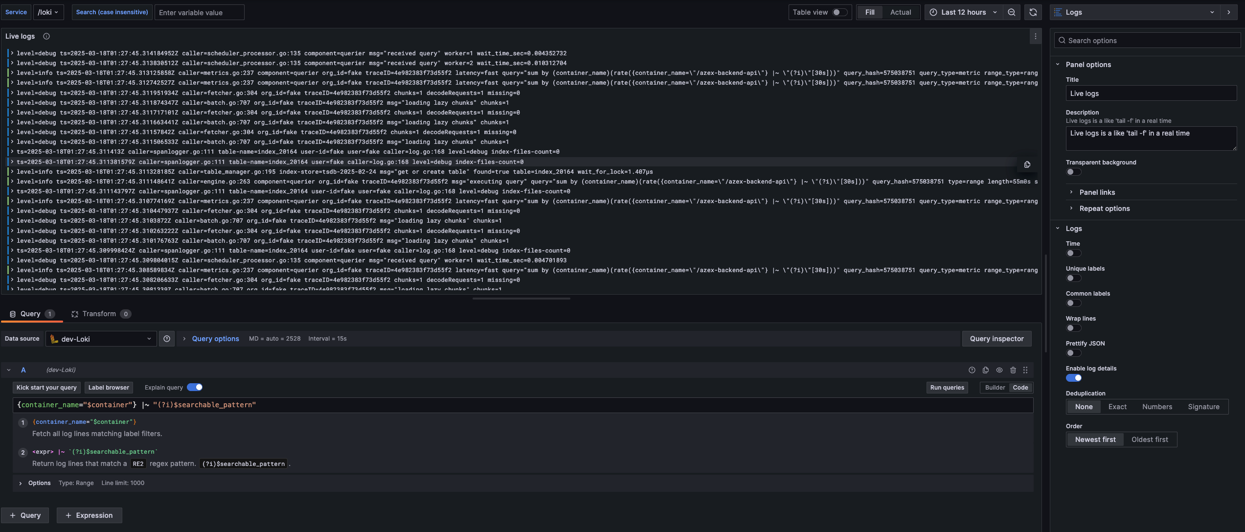Select Code query editor mode
Viewport: 1245px width, 532px height.
click(x=1020, y=388)
